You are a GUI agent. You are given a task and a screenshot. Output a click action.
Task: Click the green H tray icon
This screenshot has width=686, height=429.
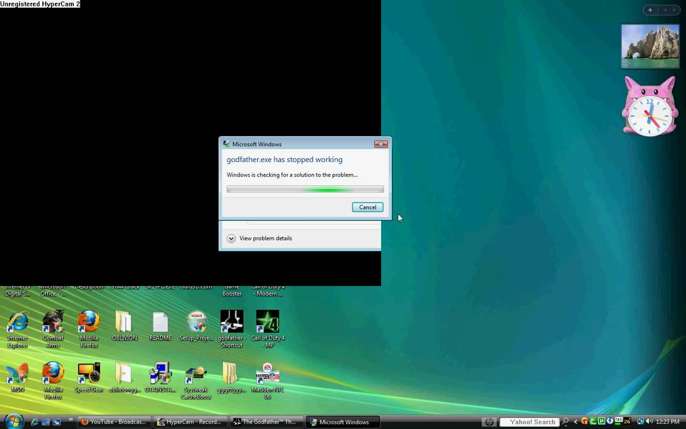[601, 422]
